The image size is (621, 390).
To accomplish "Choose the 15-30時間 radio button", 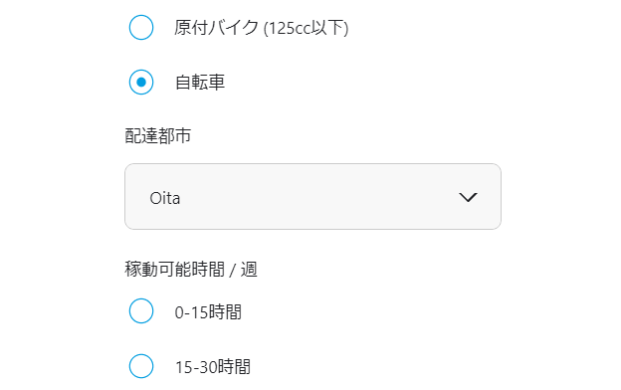I will coord(141,366).
